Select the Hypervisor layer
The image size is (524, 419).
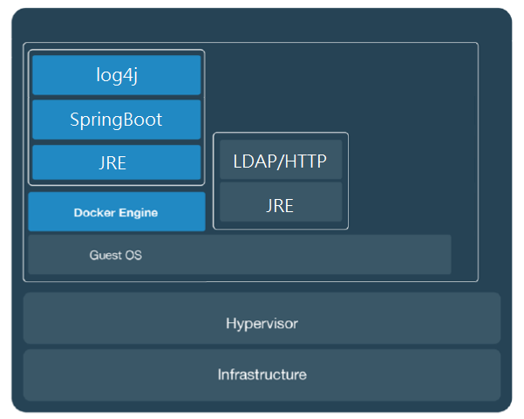point(262,319)
